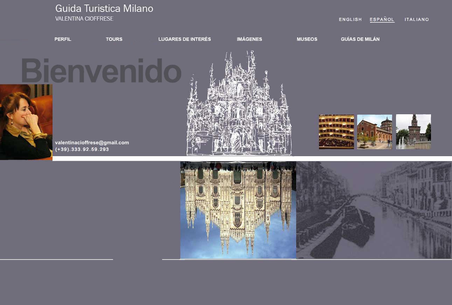Viewport: 452px width, 305px height.
Task: Click the valentinacioffrese@gmail.com email address
Action: click(92, 143)
